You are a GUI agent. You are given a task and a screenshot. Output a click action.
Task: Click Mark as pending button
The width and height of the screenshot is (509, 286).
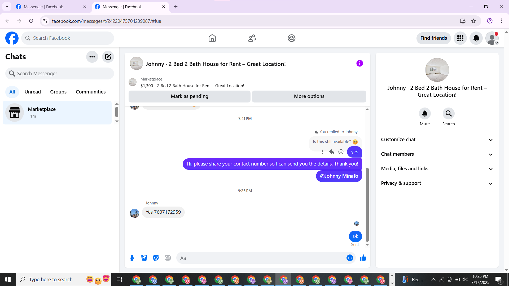click(x=189, y=96)
